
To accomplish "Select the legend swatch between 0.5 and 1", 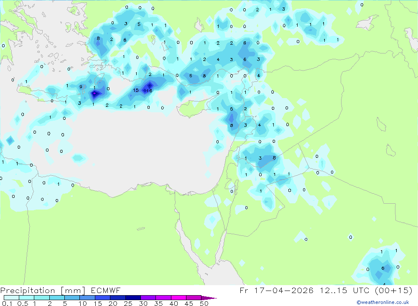I will (27, 298).
